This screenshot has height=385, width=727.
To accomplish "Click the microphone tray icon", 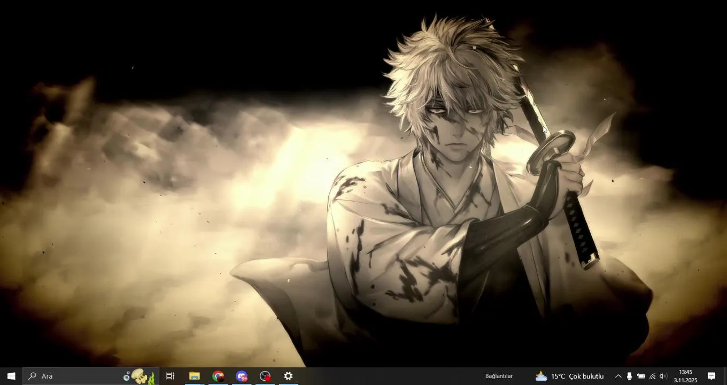I will [629, 376].
